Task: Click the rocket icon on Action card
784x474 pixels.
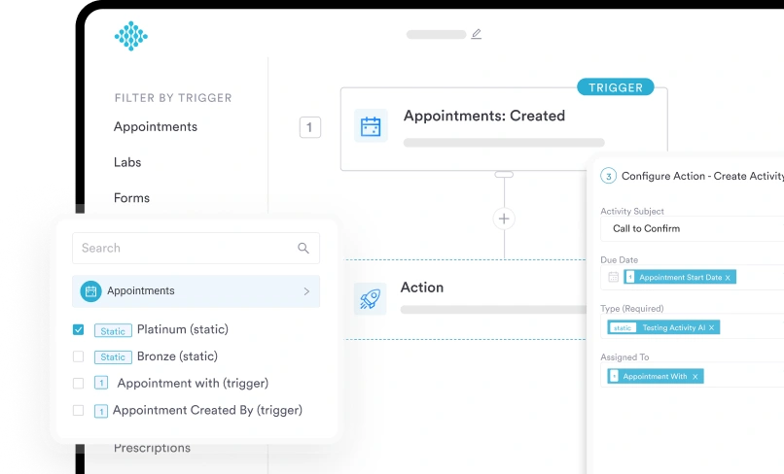Action: coord(371,298)
